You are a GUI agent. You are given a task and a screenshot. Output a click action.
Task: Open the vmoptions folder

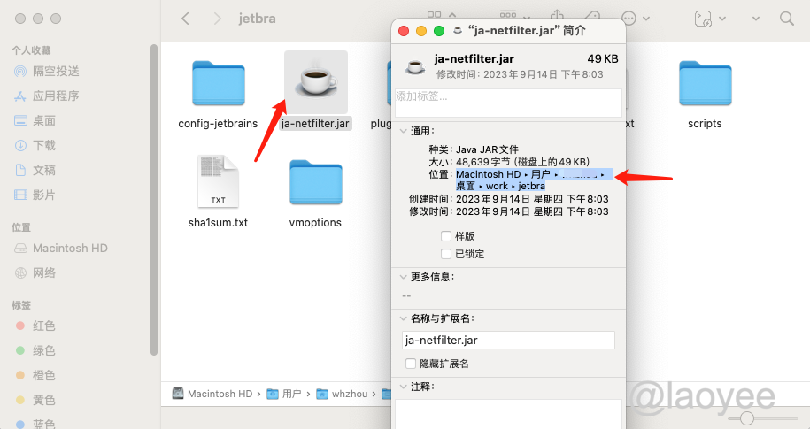point(315,183)
